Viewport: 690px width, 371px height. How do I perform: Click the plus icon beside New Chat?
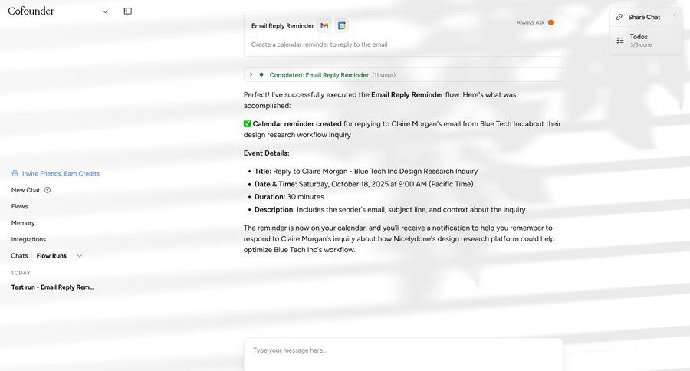click(48, 190)
